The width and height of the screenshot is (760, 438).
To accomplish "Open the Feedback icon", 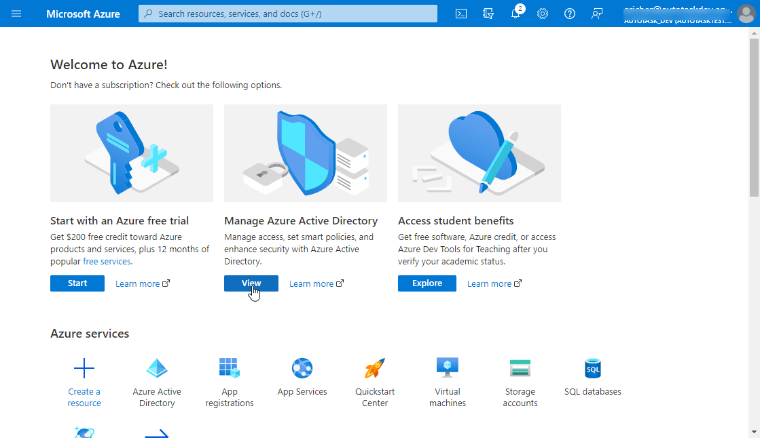I will point(597,14).
